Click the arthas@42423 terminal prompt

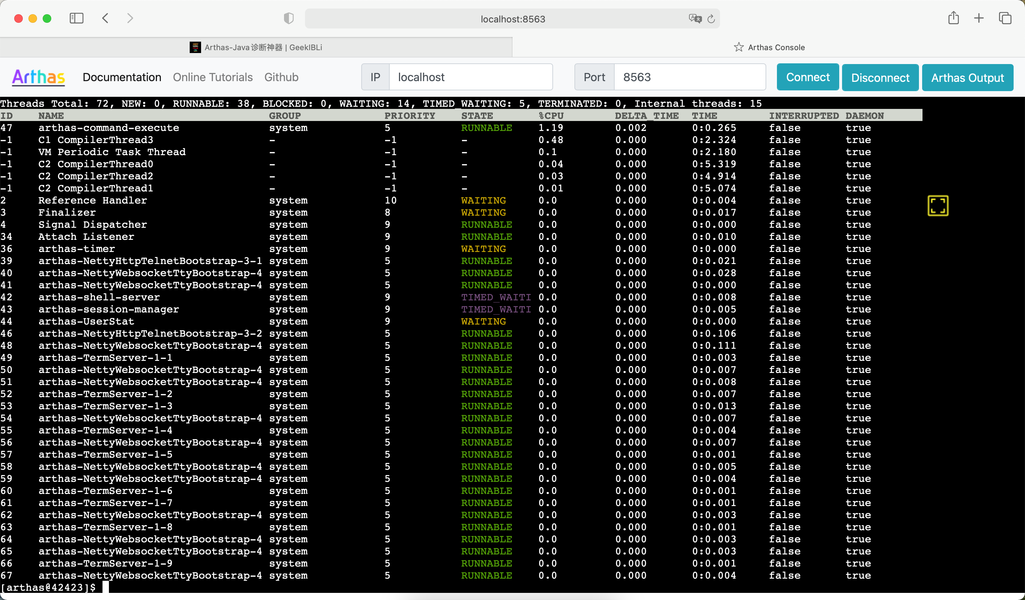click(48, 587)
